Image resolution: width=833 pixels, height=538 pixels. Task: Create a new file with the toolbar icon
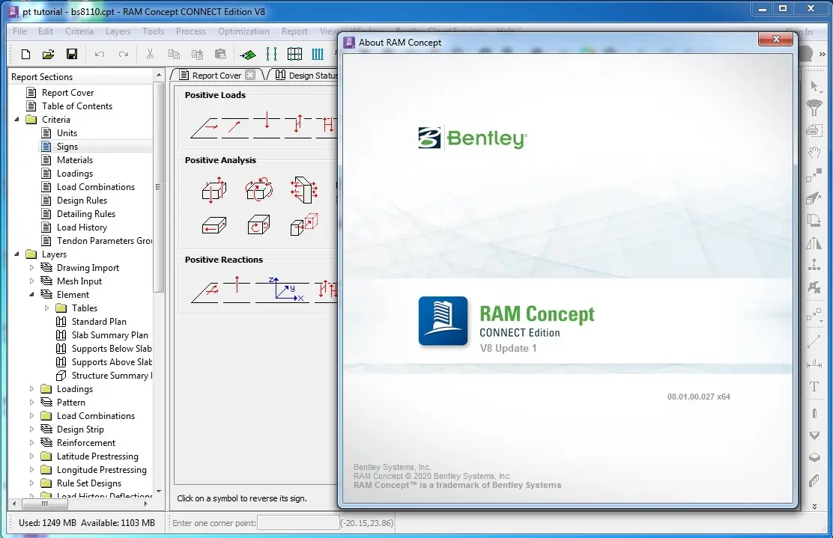pos(25,54)
